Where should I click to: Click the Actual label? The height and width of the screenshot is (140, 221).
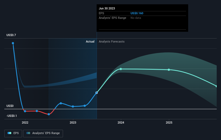coord(90,41)
